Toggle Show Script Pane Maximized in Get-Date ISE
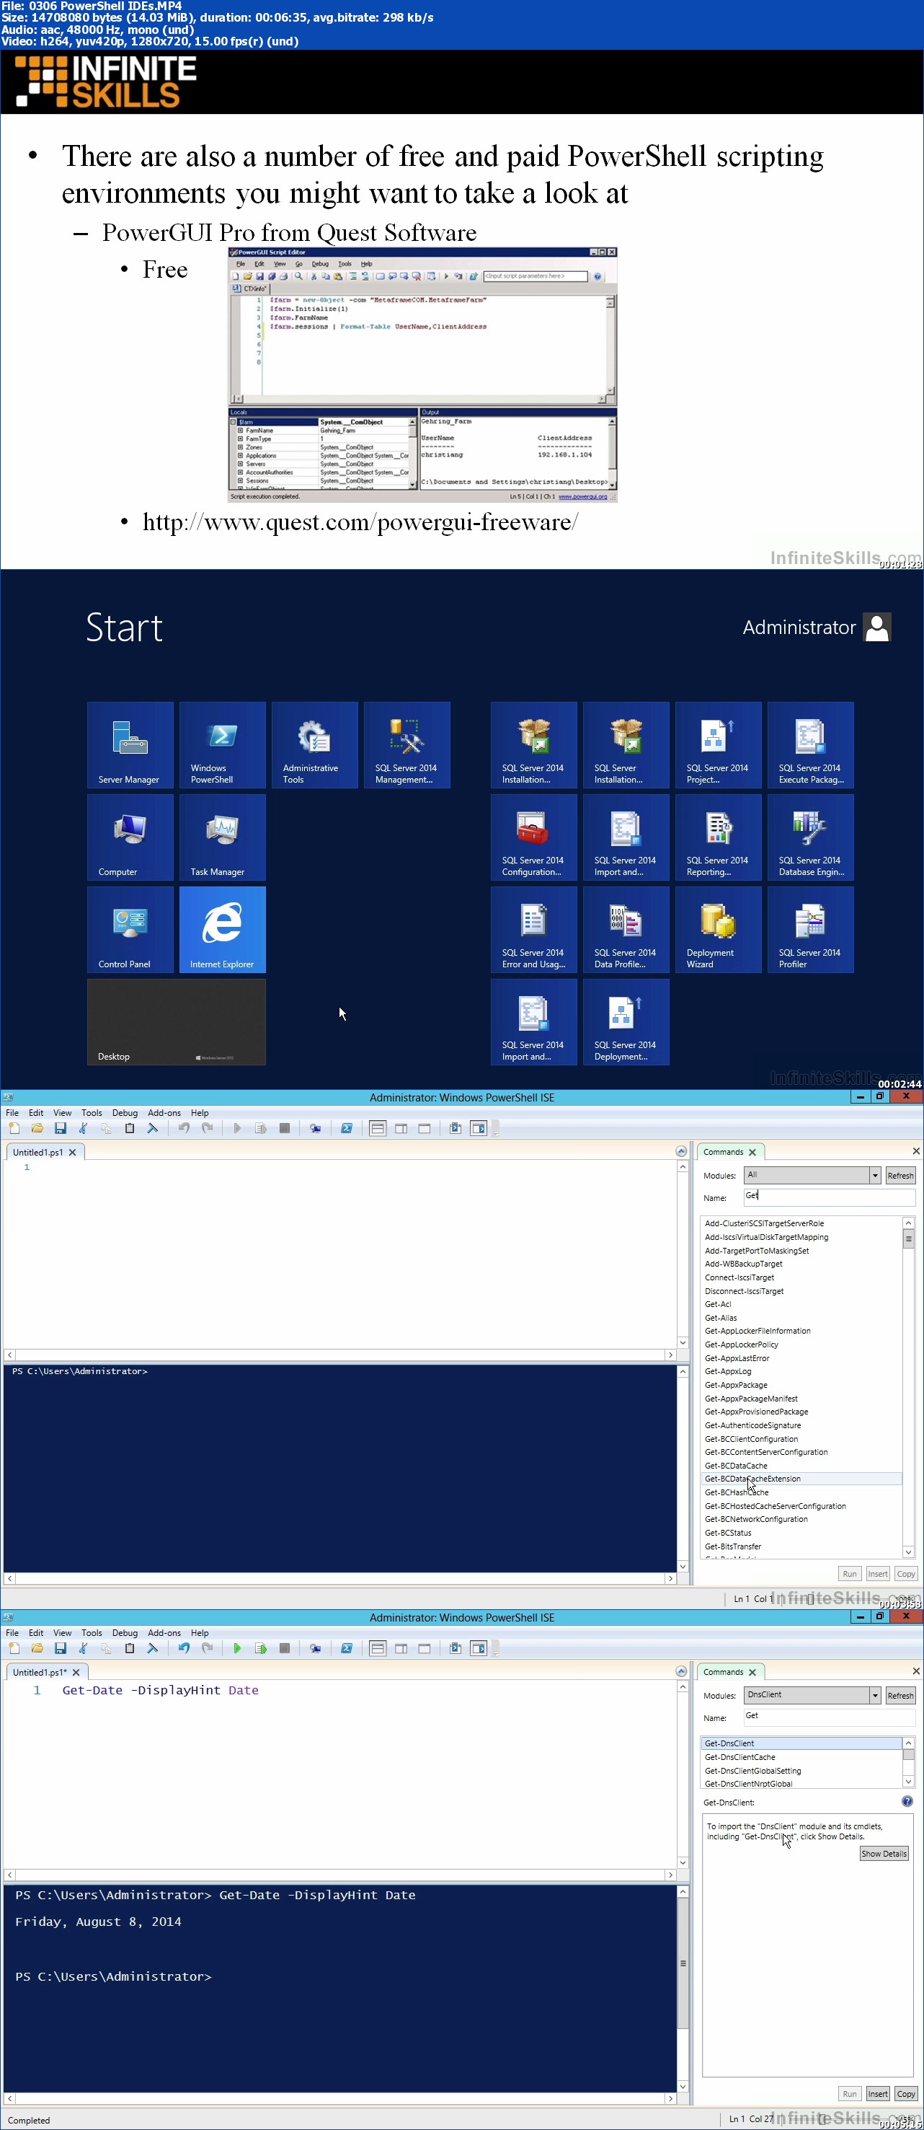Screen dimensions: 924x2130 424,1648
